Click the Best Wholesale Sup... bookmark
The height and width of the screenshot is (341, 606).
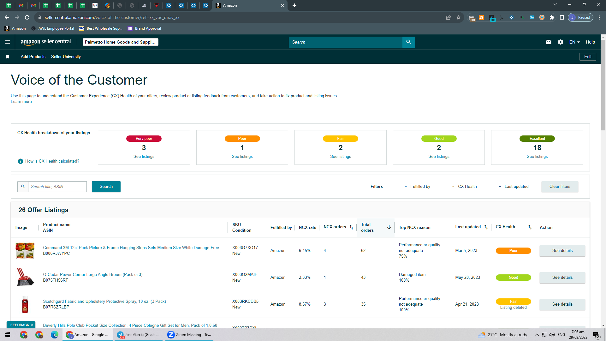pos(101,28)
